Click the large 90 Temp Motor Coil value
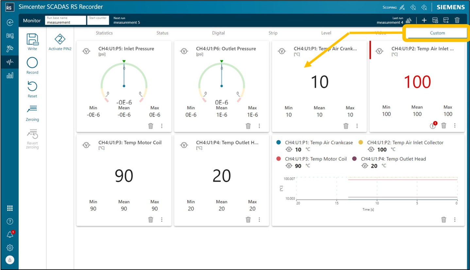The height and width of the screenshot is (270, 470). 124,176
